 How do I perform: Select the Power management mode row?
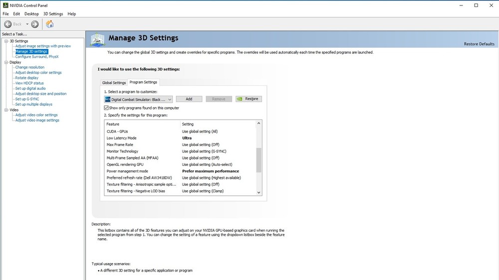[180, 171]
